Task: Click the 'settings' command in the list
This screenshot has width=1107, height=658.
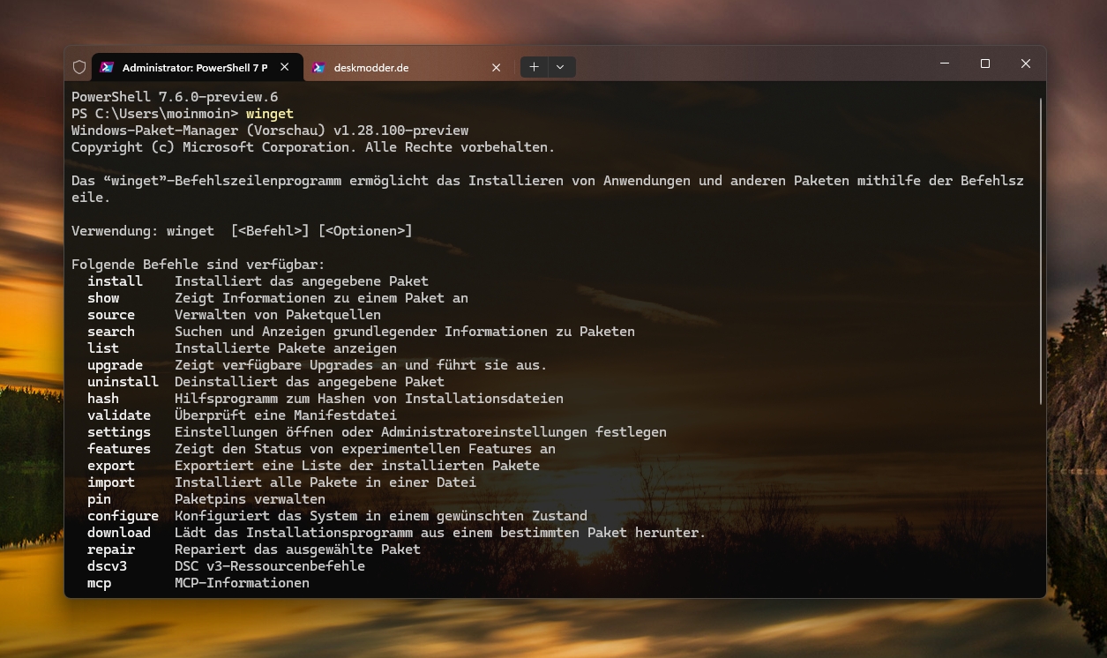Action: point(118,432)
